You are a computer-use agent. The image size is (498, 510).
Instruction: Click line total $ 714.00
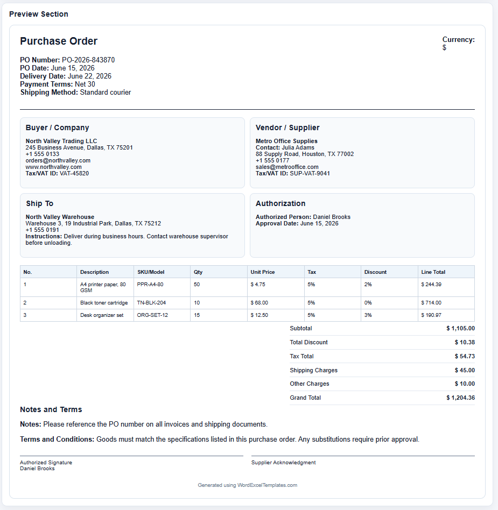pos(431,303)
